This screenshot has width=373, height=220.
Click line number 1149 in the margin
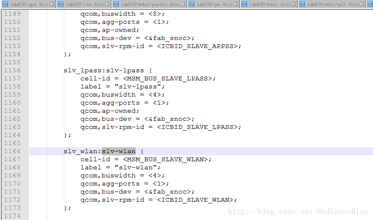12,14
